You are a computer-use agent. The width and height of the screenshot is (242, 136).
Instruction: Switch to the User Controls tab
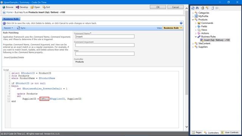[230, 133]
